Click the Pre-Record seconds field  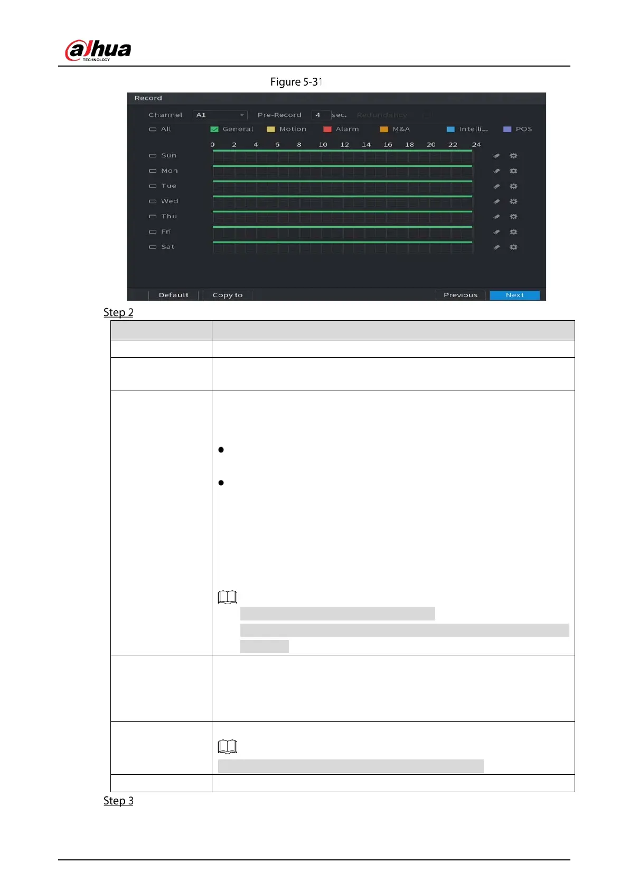(321, 115)
